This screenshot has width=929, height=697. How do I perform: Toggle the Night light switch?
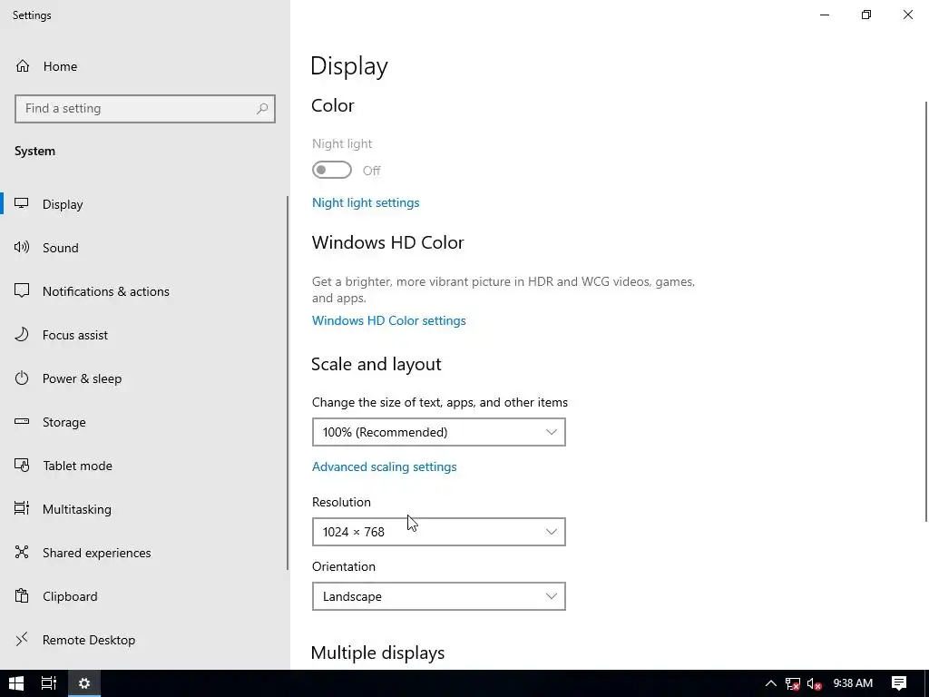coord(332,170)
